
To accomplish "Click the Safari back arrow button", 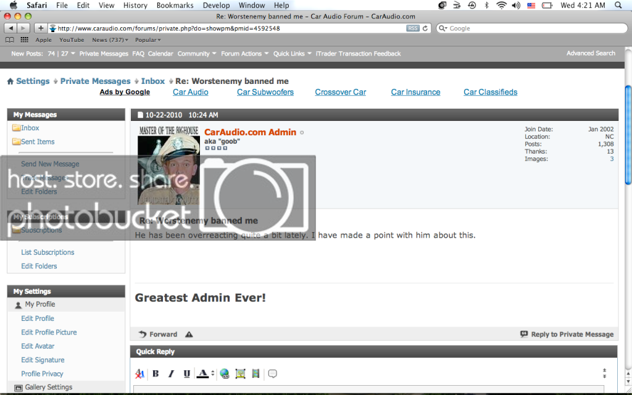I will pos(11,28).
